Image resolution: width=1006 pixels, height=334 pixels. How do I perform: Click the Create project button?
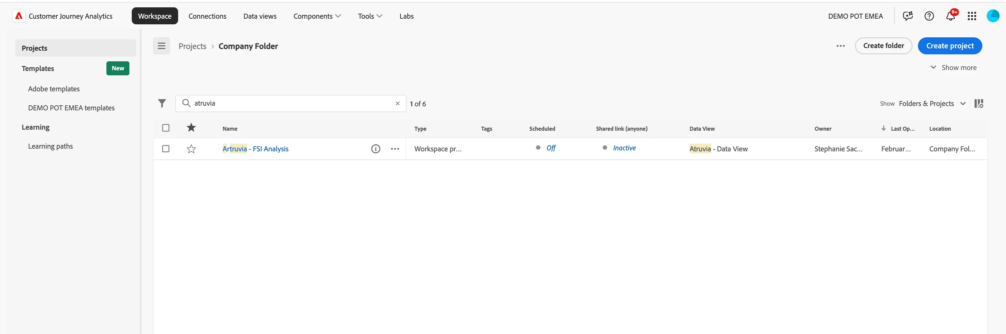[x=950, y=46]
